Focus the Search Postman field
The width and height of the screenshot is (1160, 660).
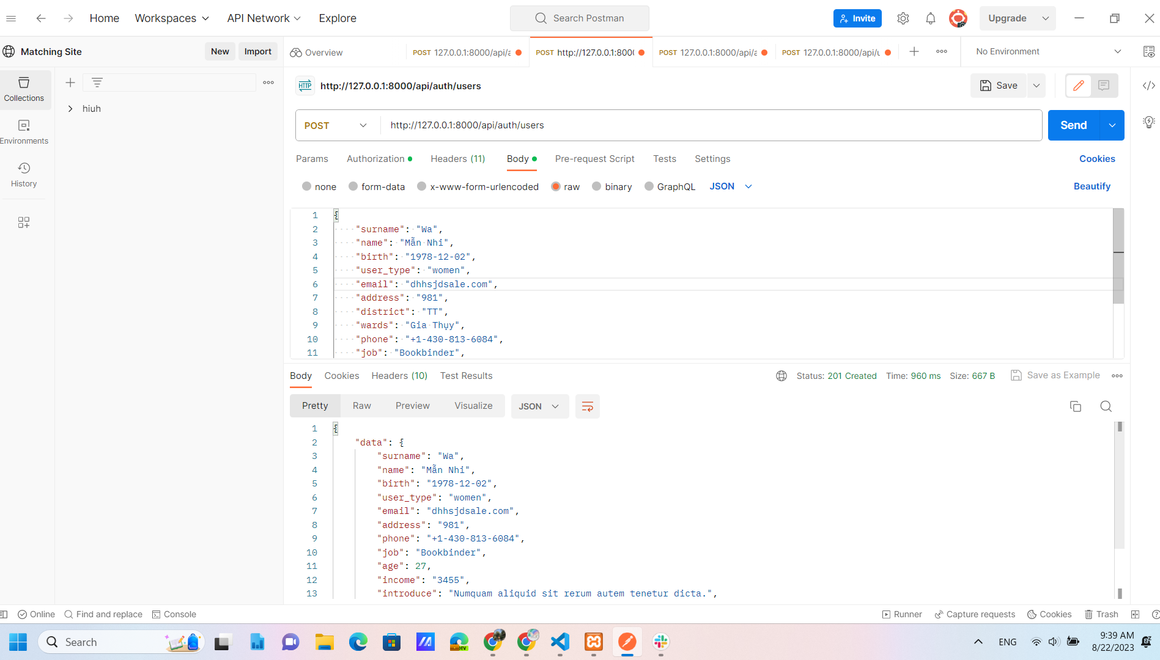pos(580,18)
